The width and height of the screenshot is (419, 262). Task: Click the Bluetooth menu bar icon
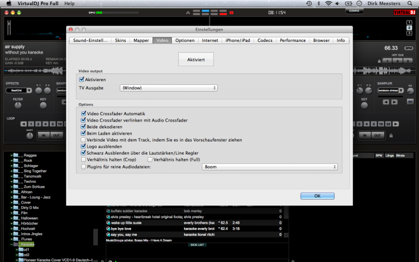coord(318,4)
